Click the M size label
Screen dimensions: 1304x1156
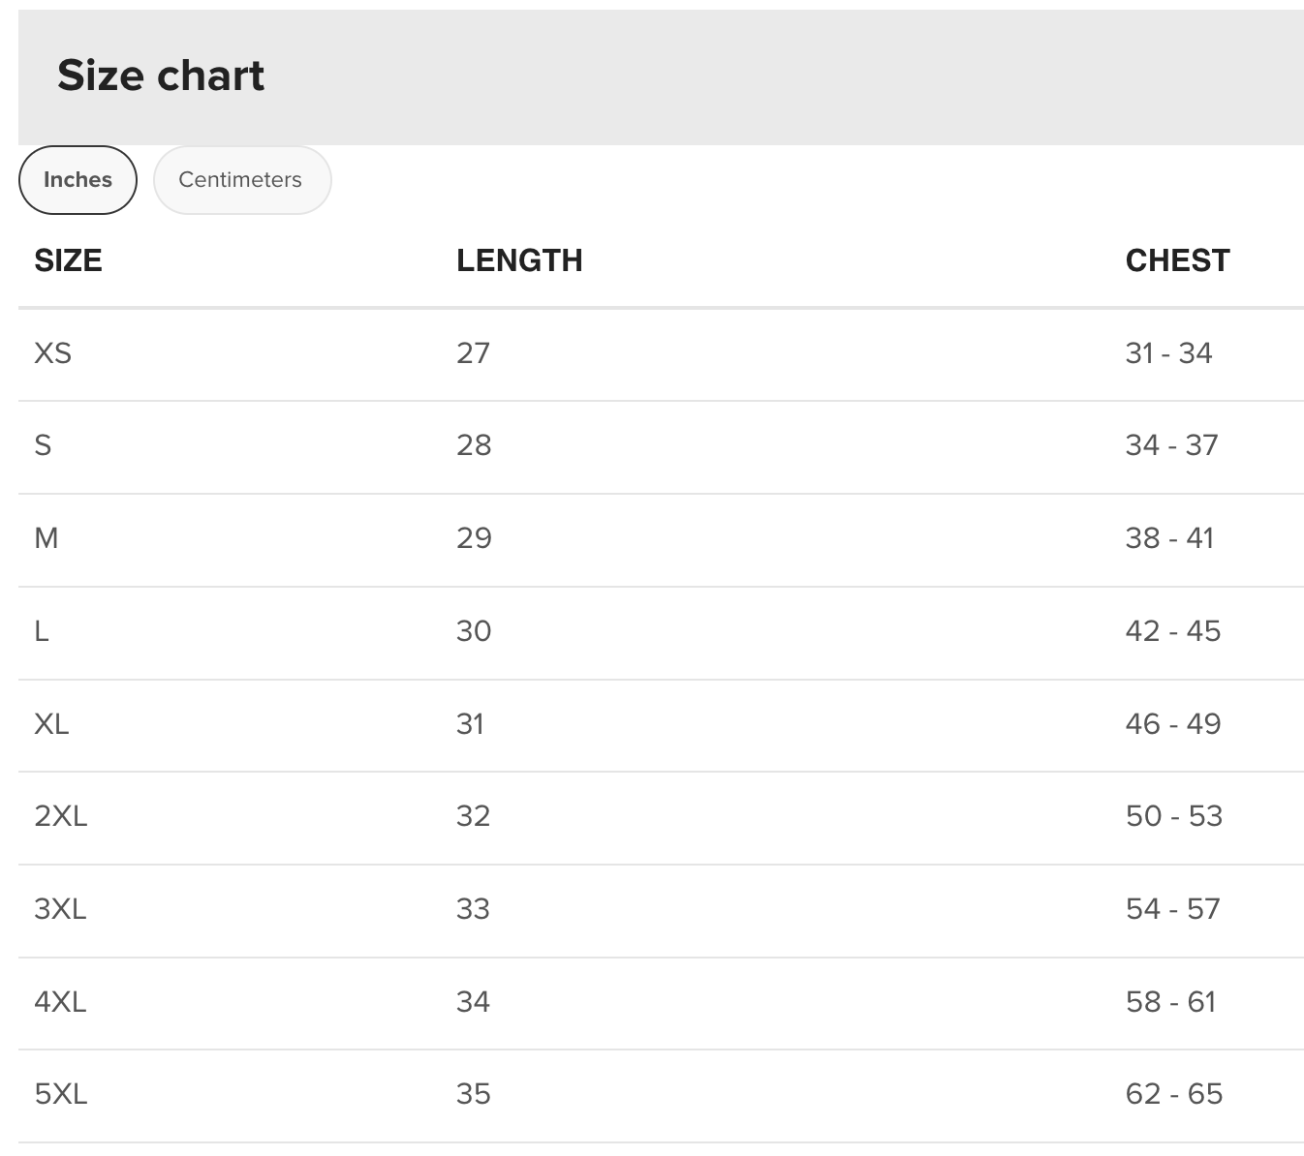point(47,538)
